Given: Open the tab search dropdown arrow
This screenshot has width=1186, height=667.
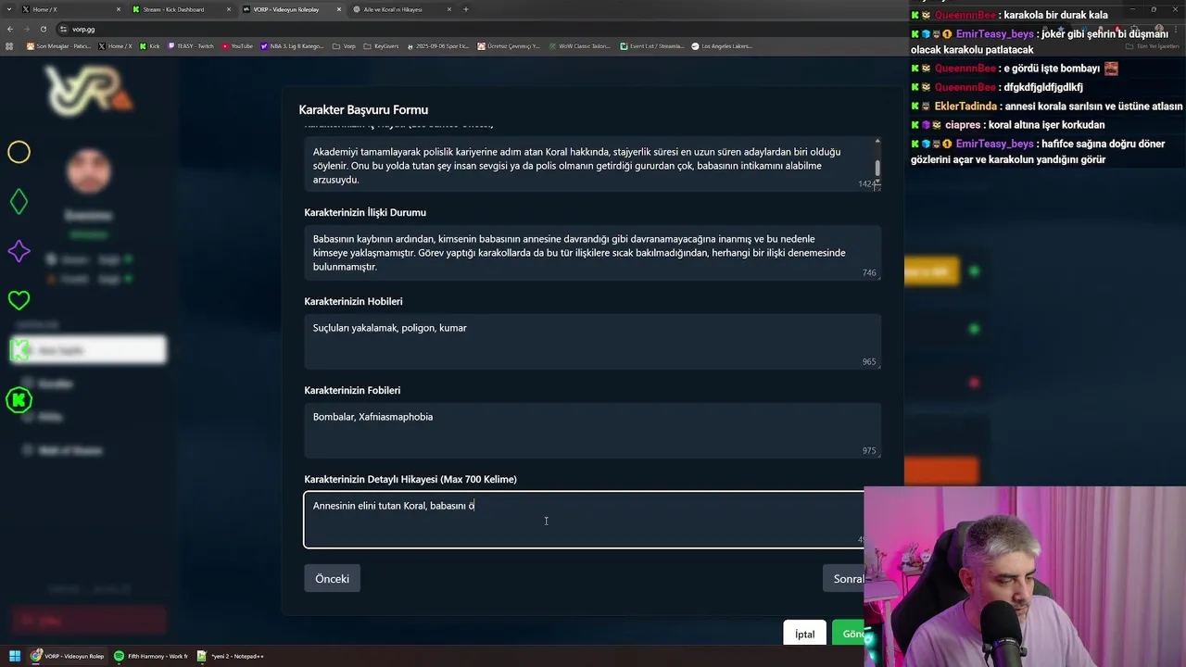Looking at the screenshot, I should [7, 9].
